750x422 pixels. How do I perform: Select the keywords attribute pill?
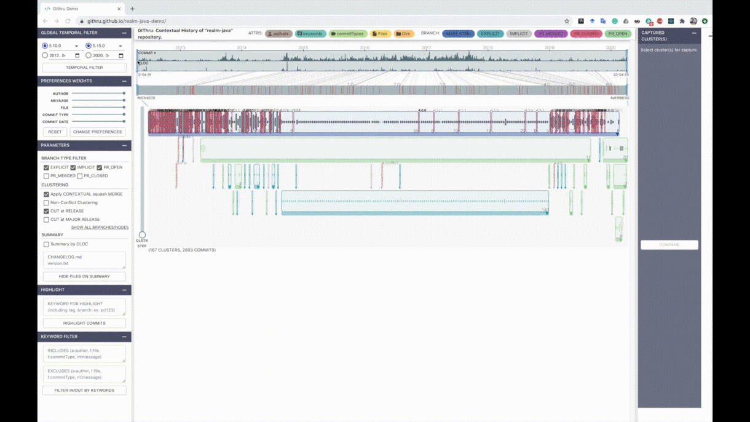[310, 34]
